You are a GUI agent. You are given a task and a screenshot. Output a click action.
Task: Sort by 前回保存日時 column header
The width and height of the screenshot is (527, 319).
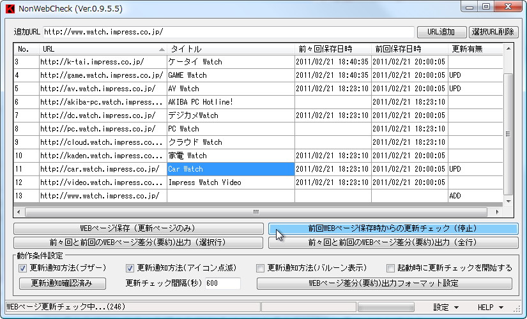pyautogui.click(x=409, y=49)
